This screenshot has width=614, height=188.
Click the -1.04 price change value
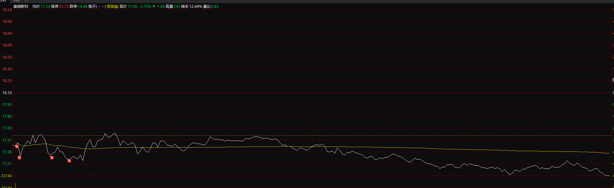click(160, 7)
